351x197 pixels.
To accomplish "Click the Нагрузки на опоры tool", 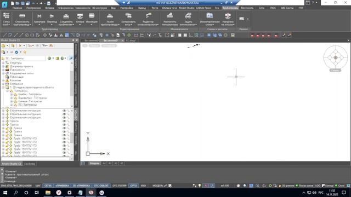I will (x=228, y=19).
